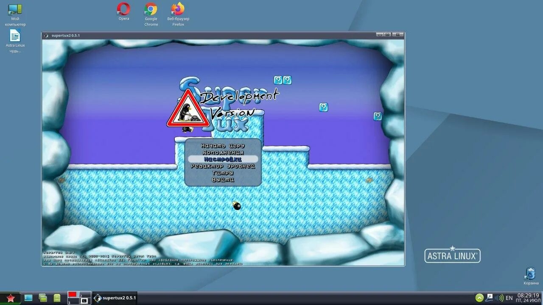Select the highlighted Настройки menu entry

223,159
